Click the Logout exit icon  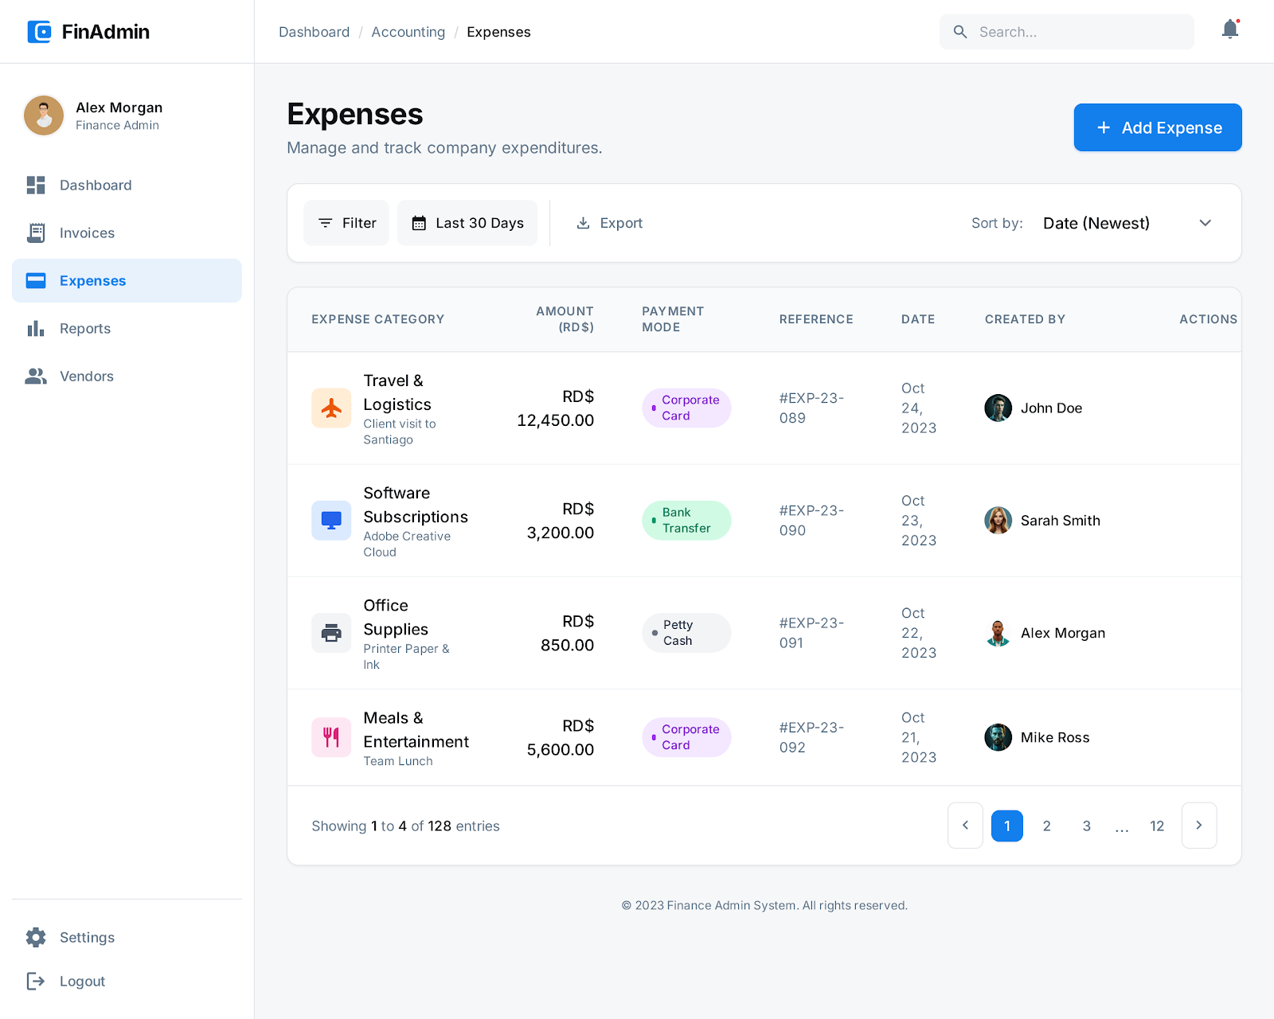36,981
